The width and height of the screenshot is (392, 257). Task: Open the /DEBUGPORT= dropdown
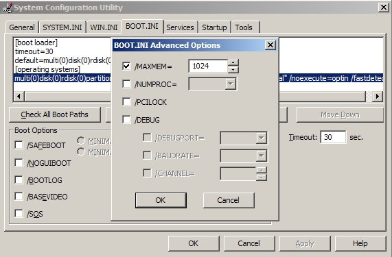coord(262,138)
